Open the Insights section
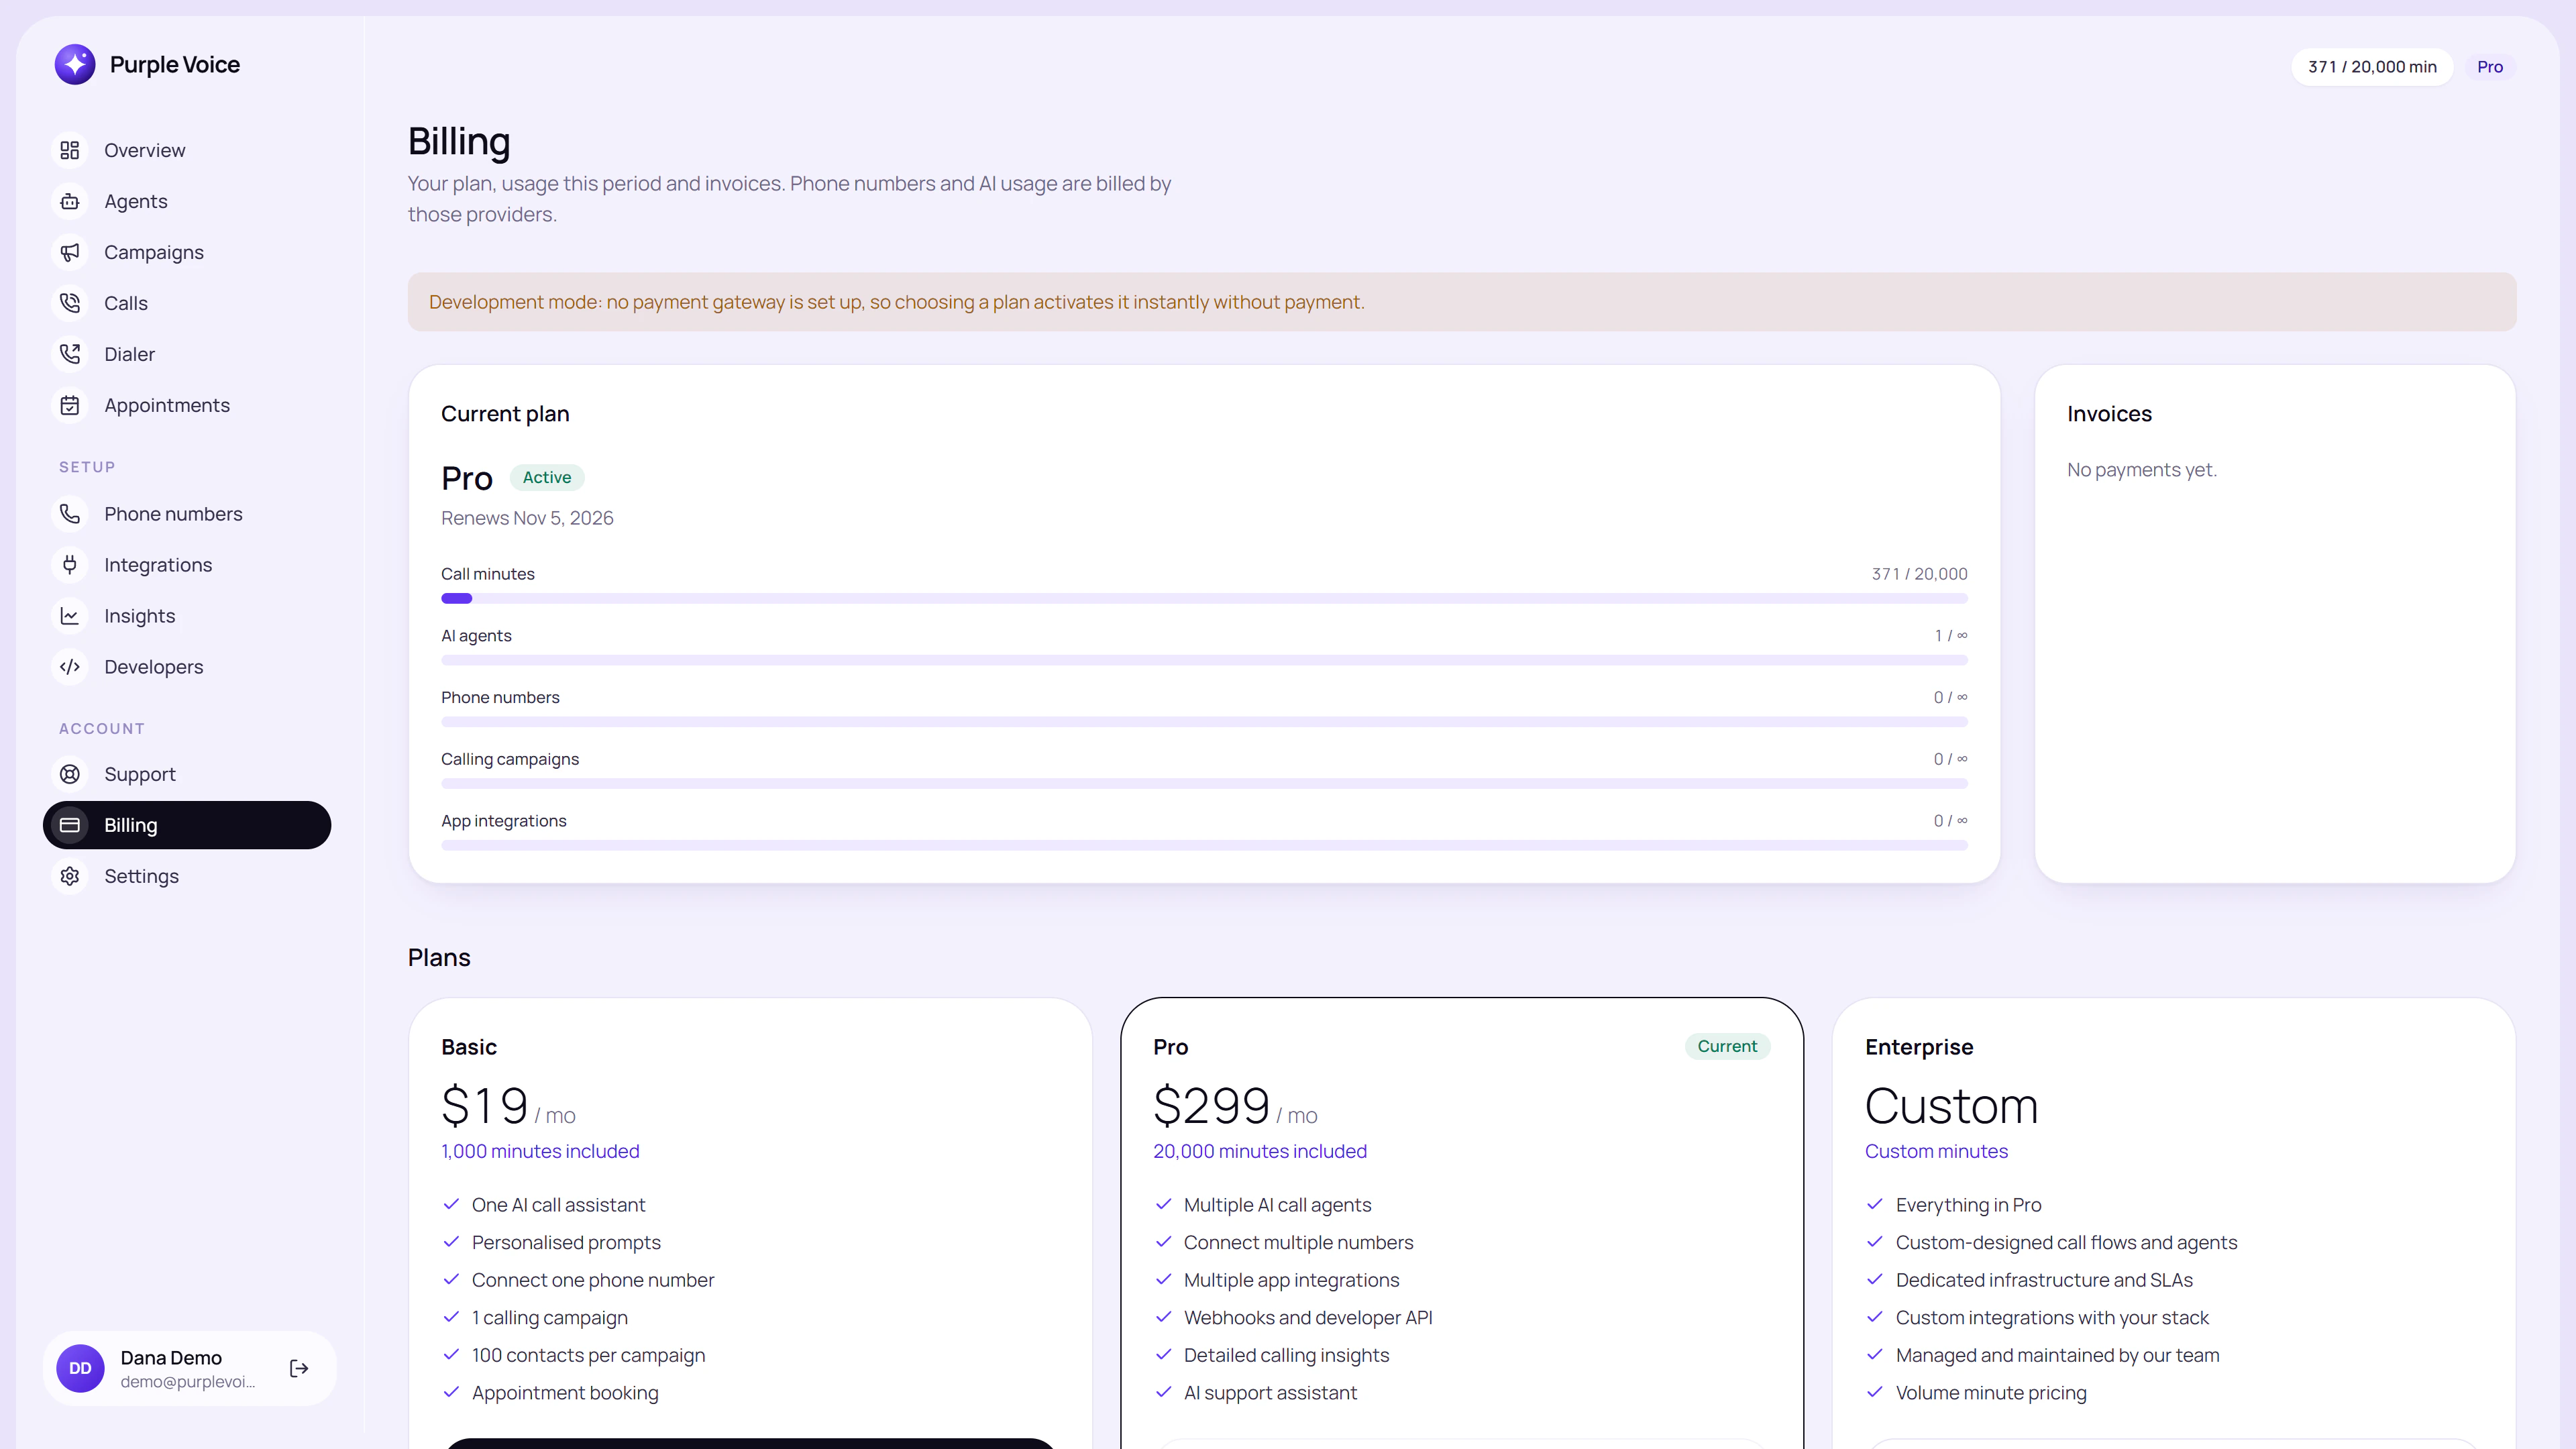This screenshot has height=1449, width=2576. point(187,616)
